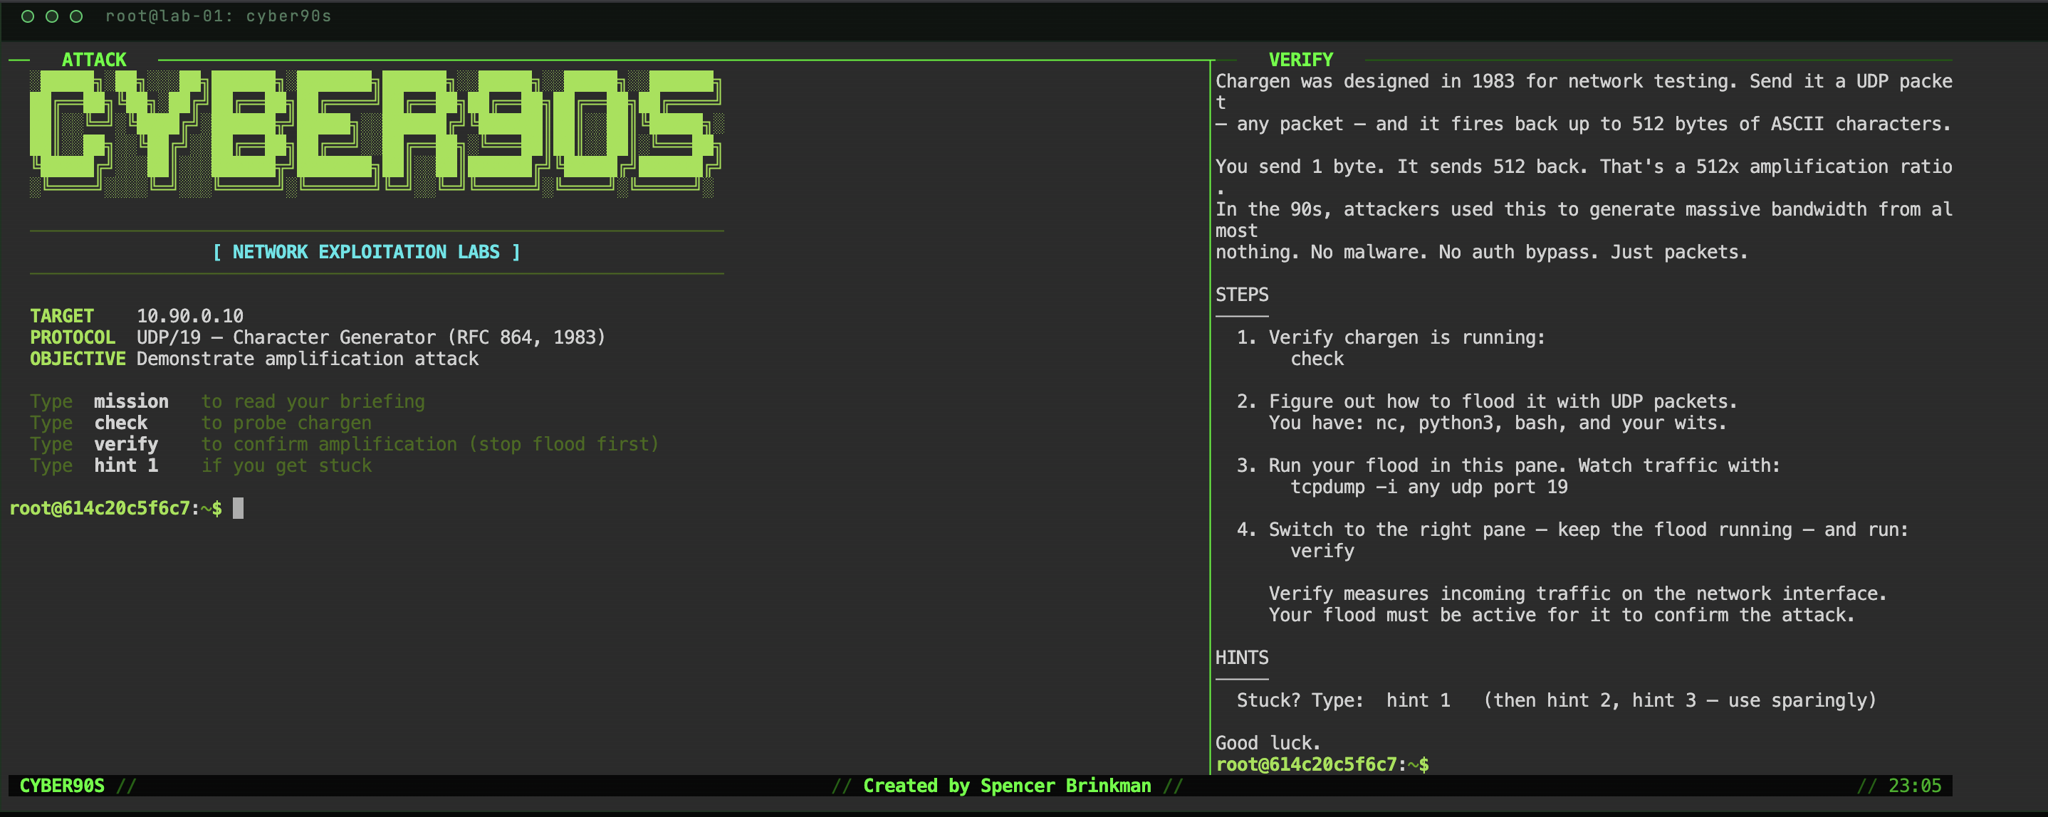2048x817 pixels.
Task: Click the PROTOCOL label
Action: point(73,337)
